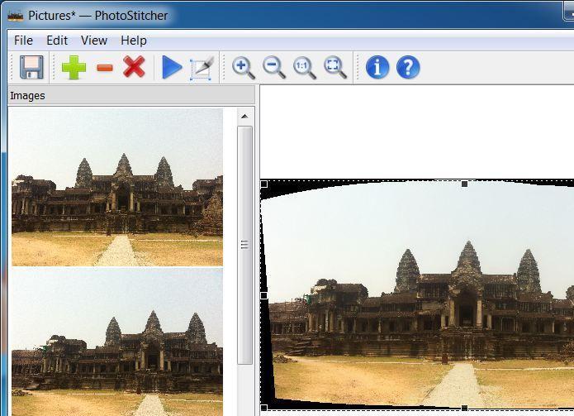This screenshot has height=416, width=574.
Task: Click the bottom-center crop handle on panorama
Action: 464,408
